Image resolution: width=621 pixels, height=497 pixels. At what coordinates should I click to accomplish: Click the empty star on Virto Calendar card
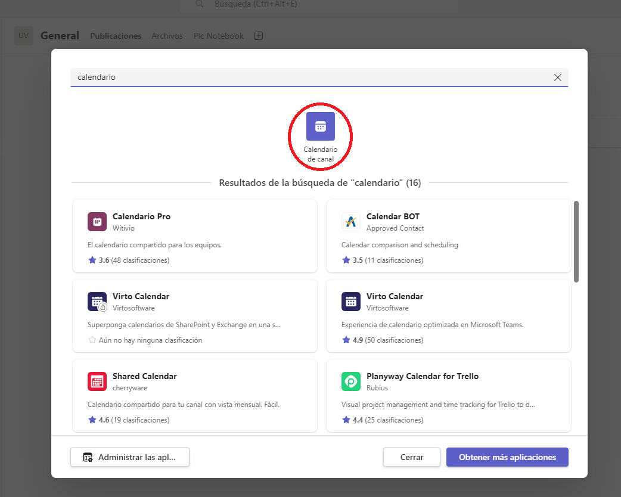[x=92, y=340]
